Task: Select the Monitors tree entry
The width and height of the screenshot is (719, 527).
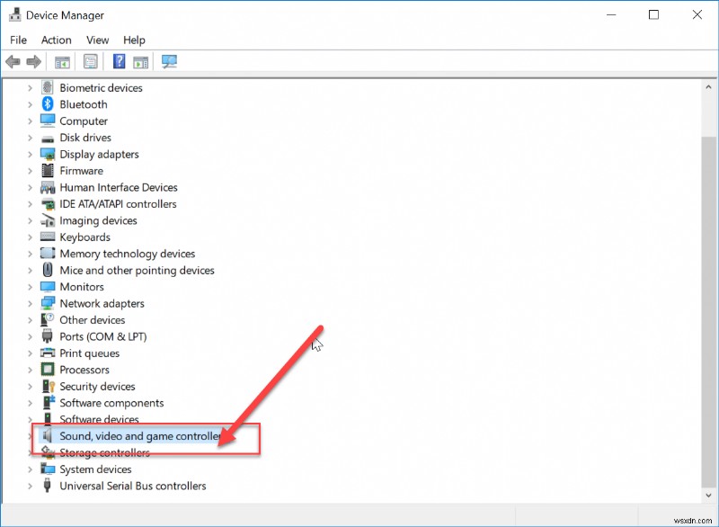Action: [x=85, y=286]
